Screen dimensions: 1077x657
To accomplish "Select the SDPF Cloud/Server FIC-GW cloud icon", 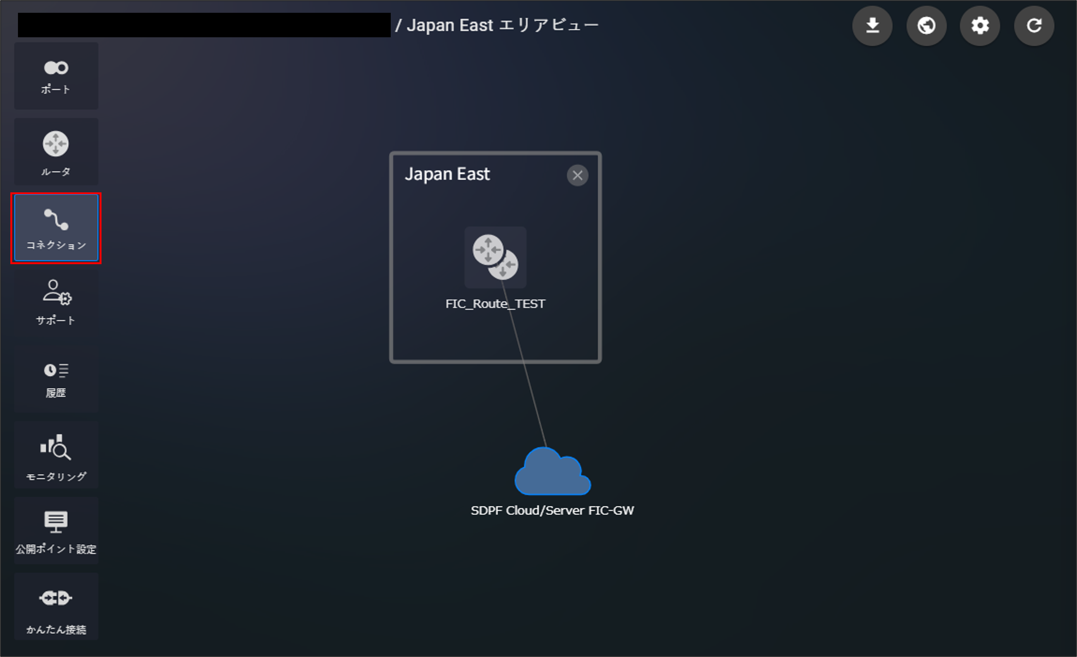I will (552, 471).
